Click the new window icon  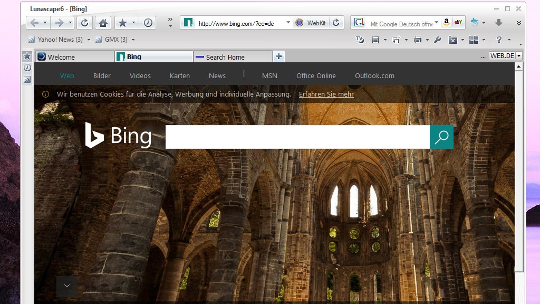(x=397, y=40)
